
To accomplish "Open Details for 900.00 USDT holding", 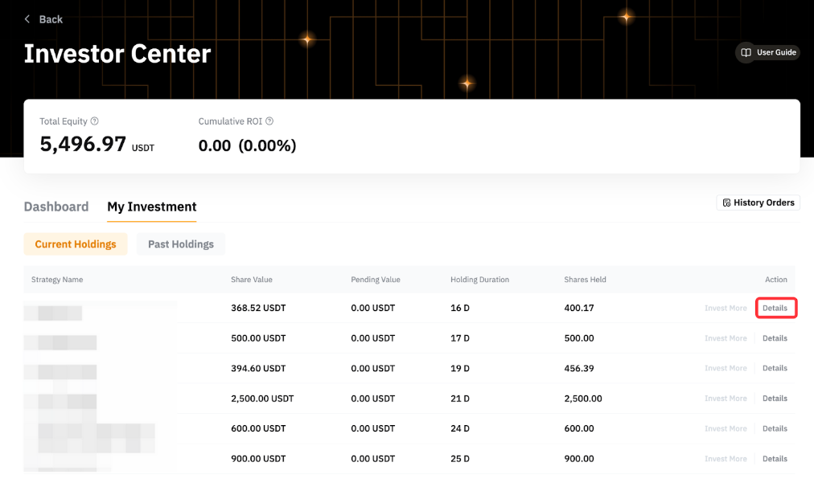I will [x=775, y=459].
